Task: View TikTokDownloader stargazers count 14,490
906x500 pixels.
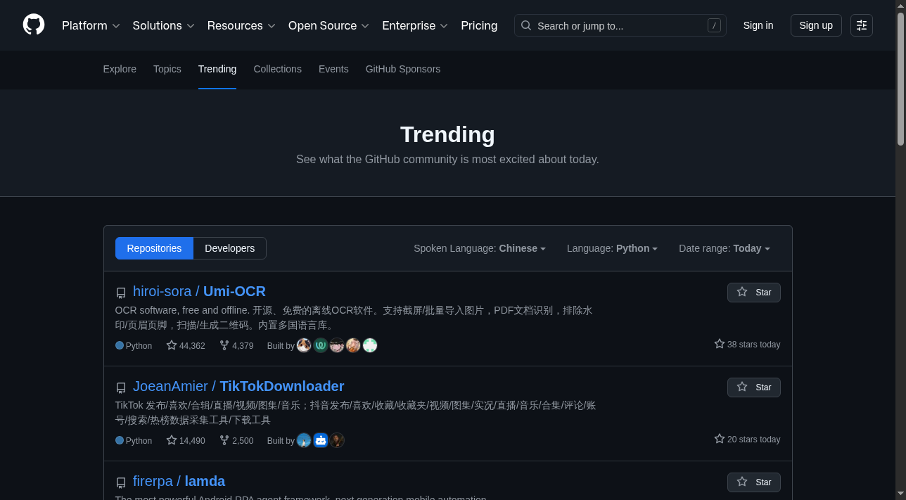Action: click(x=186, y=440)
